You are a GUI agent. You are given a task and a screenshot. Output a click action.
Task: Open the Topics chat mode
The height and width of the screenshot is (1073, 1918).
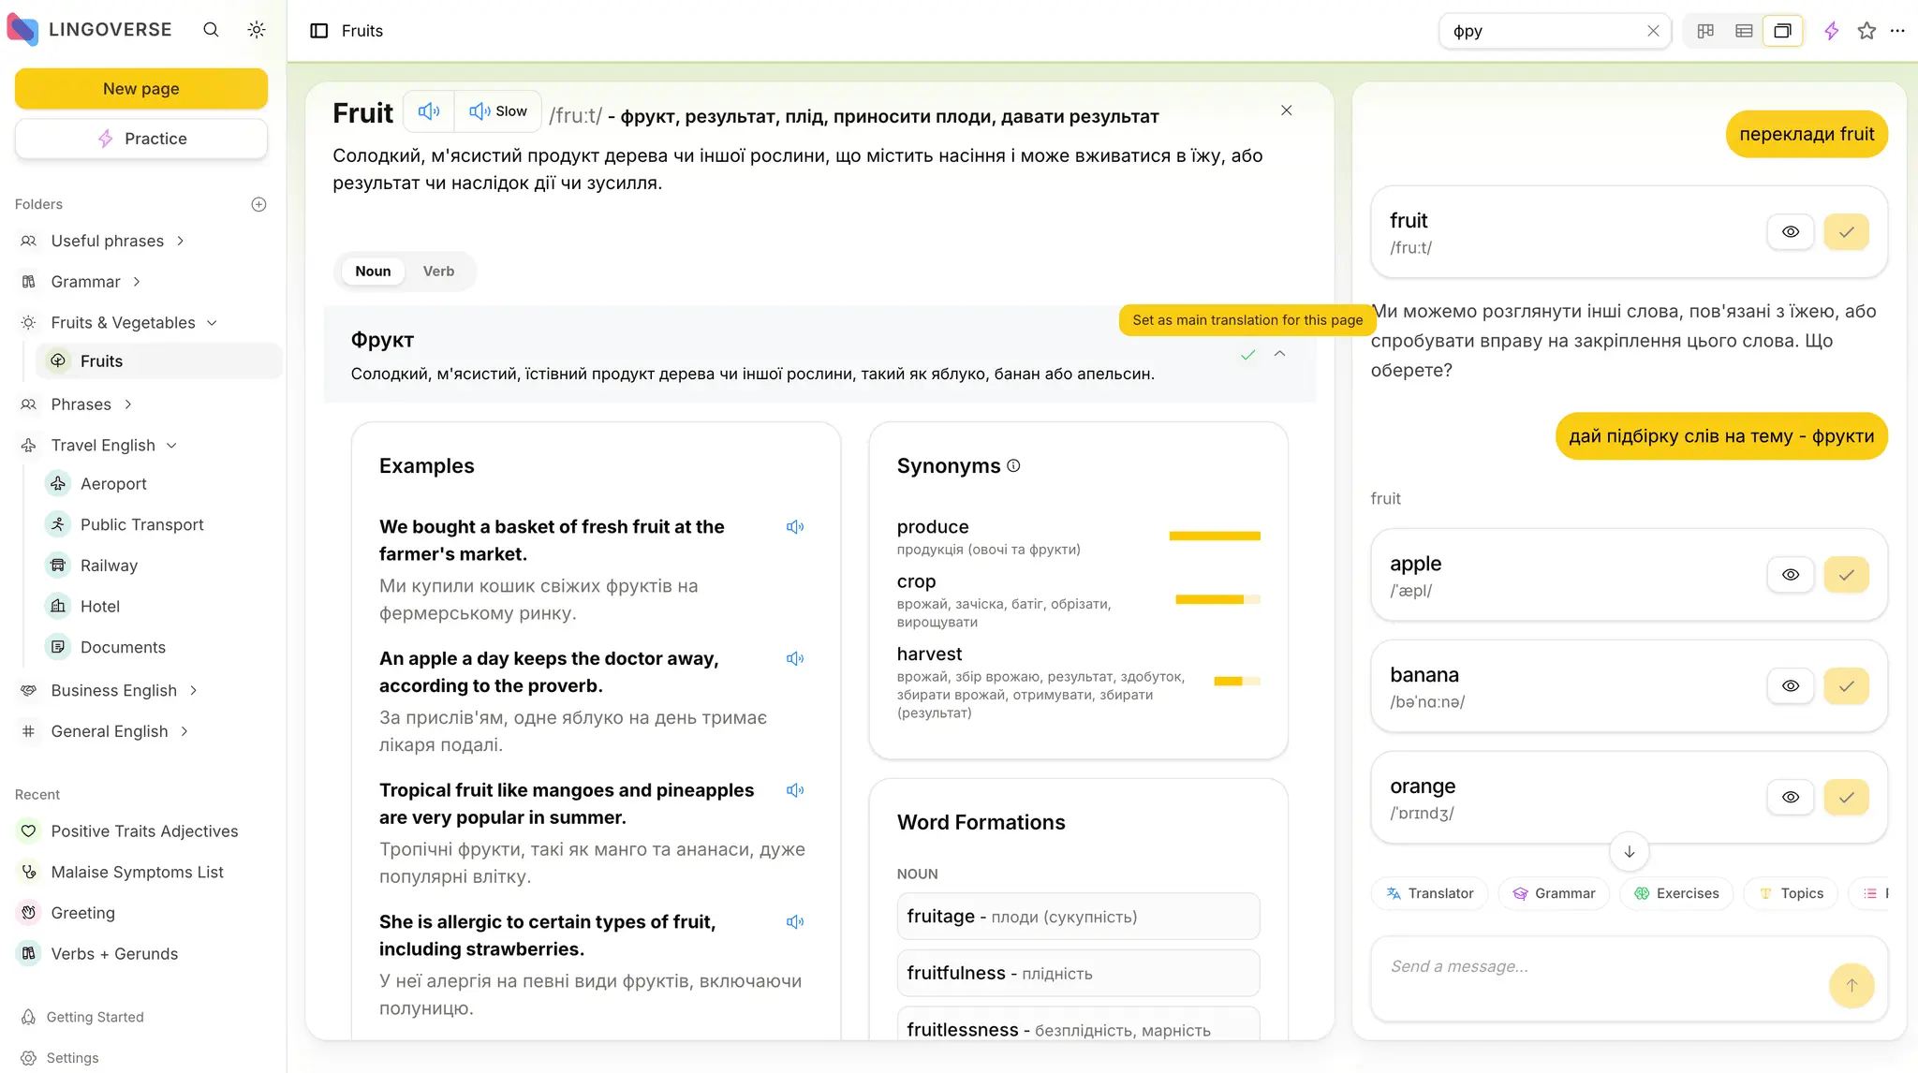1791,894
